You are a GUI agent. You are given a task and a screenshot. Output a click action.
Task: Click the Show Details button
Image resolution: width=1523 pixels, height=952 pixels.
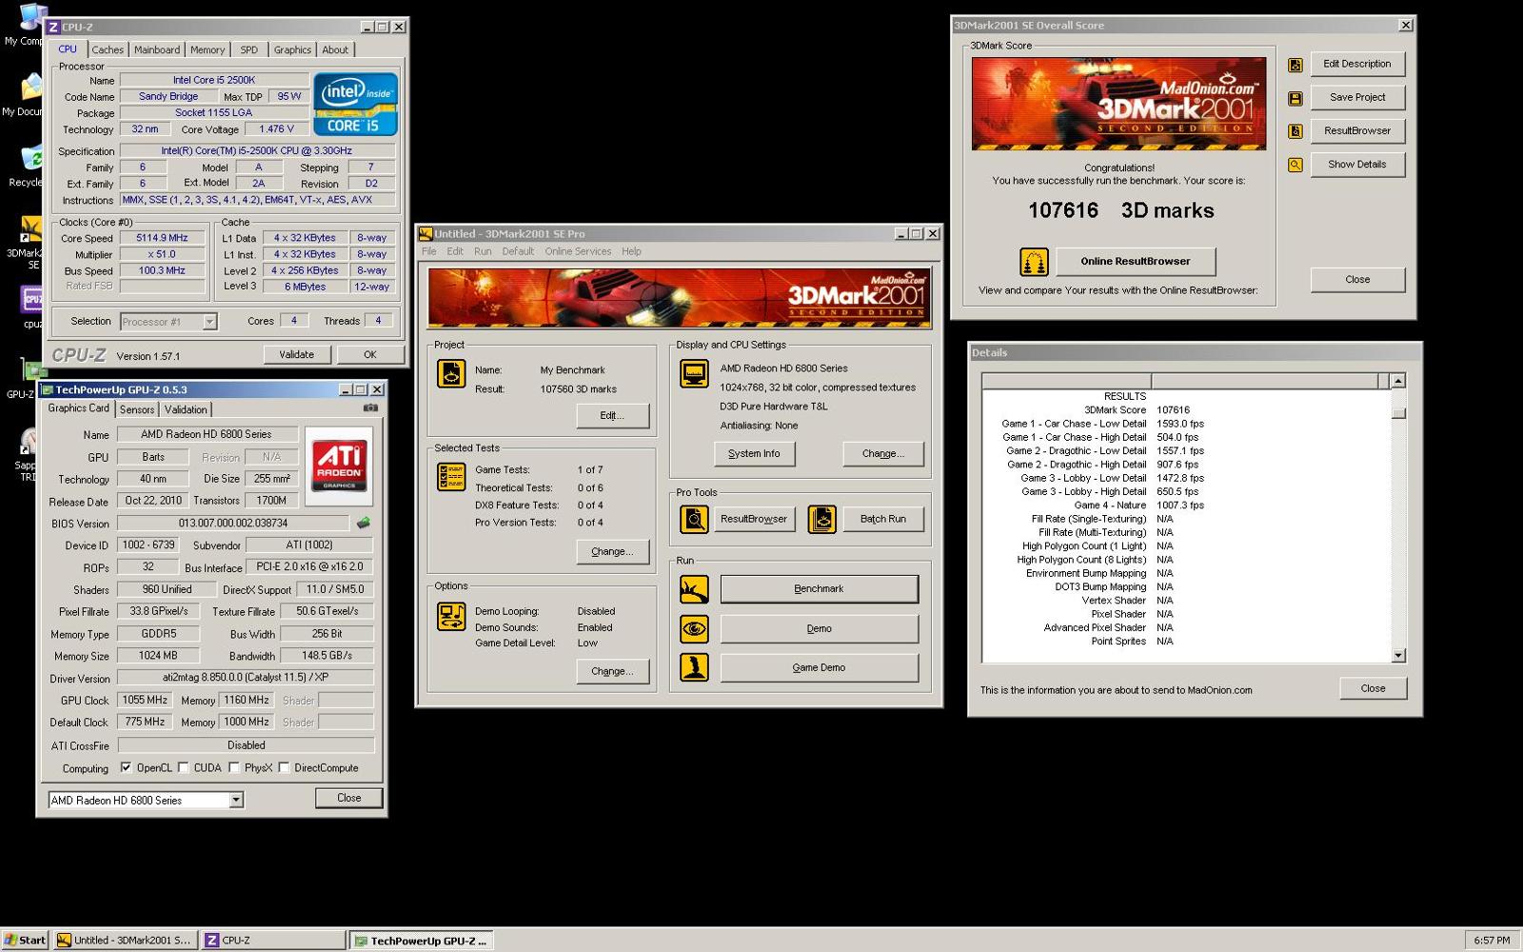pos(1357,164)
